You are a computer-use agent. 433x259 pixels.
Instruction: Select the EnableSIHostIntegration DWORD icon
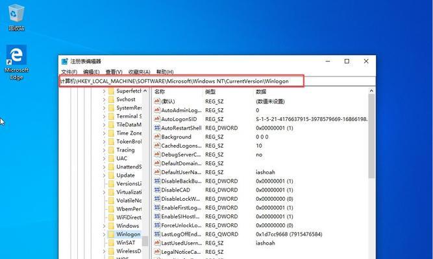pos(157,216)
